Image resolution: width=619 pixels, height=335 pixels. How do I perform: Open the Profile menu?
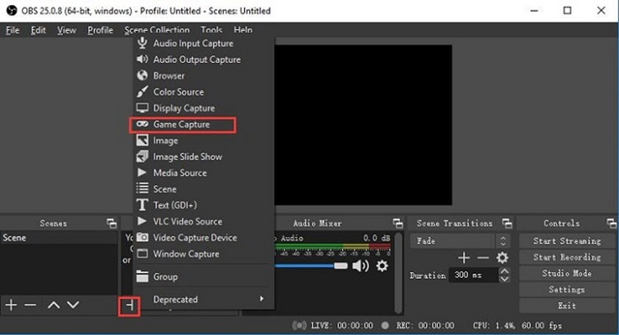[100, 30]
